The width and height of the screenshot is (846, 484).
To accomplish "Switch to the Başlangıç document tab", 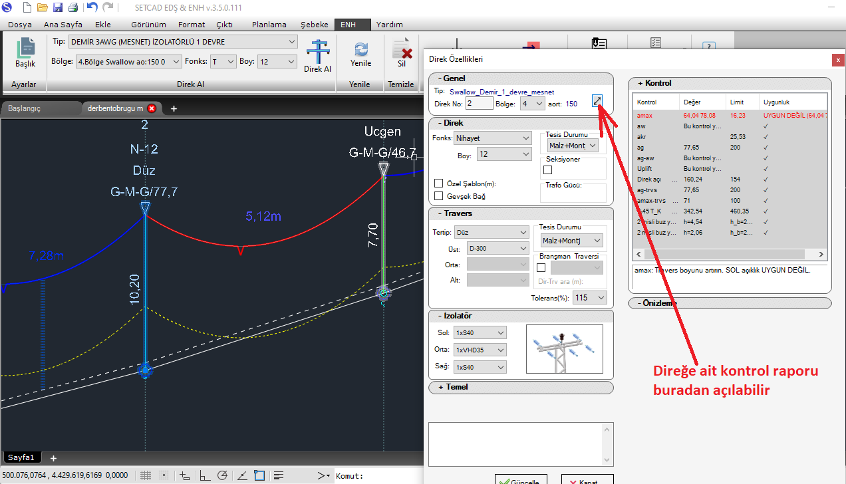I will coord(25,108).
